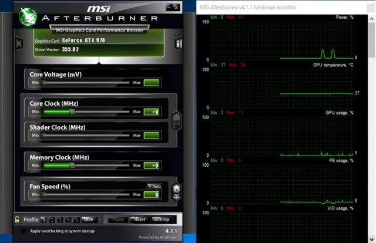This screenshot has width=376, height=243.
Task: Click the Memory Clock slider handle
Action: click(x=72, y=166)
